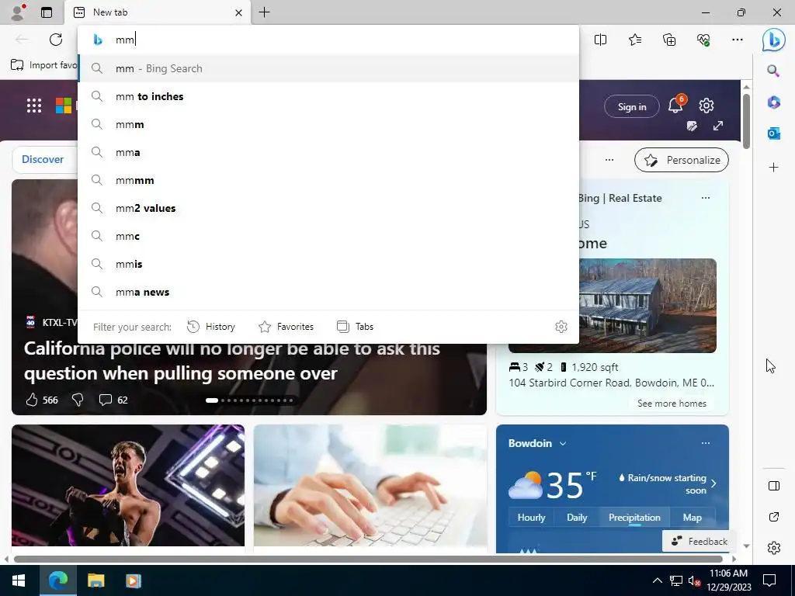Open the Favorites star toolbar icon
The image size is (795, 596).
(x=635, y=40)
